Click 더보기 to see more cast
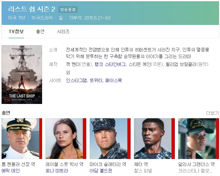Screen dimensions: 220x176 pos(212,113)
